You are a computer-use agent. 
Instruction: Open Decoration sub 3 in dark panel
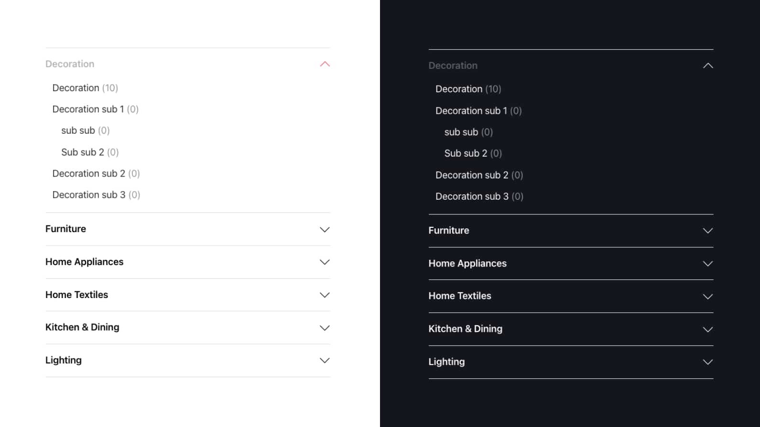click(x=479, y=196)
